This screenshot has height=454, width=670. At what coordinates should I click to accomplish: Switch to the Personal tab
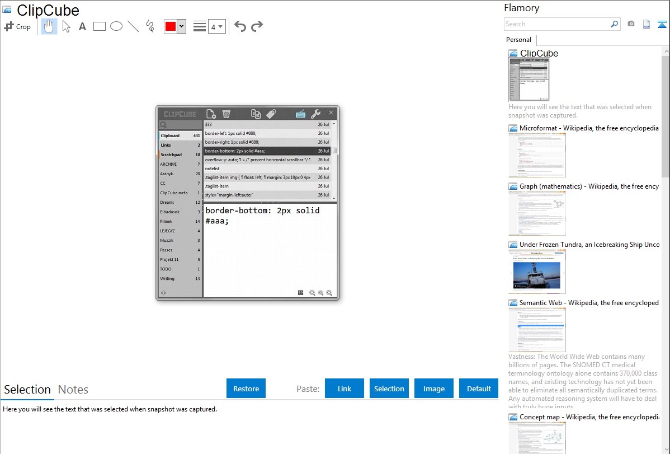(519, 40)
